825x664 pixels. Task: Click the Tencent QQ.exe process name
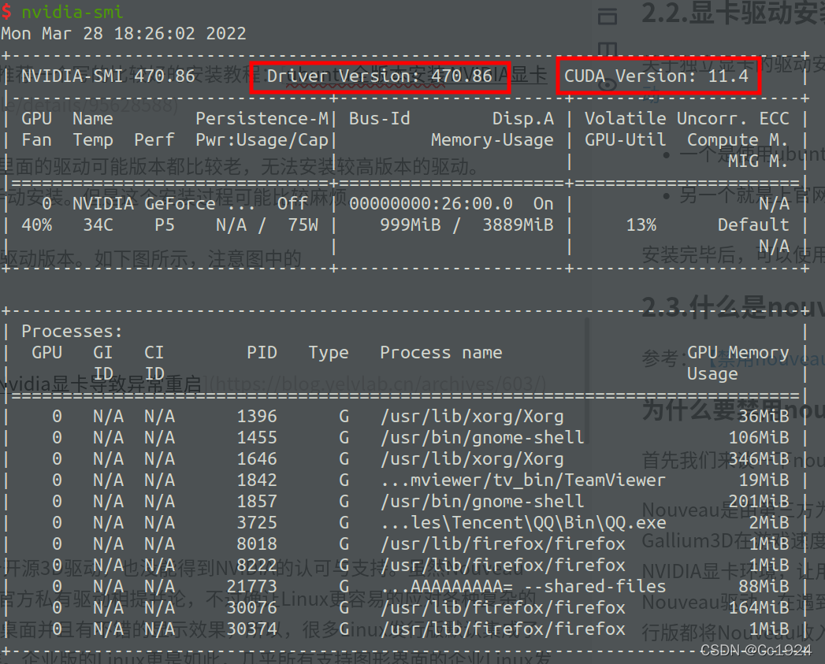point(523,523)
